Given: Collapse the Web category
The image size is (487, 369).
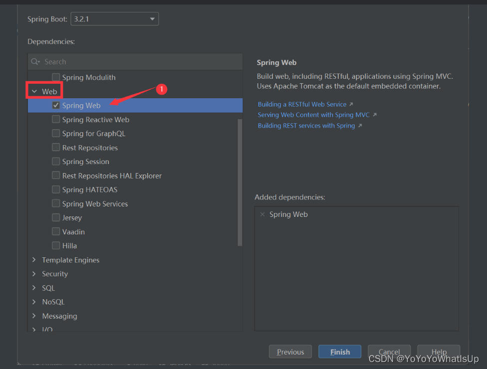Looking at the screenshot, I should 34,91.
